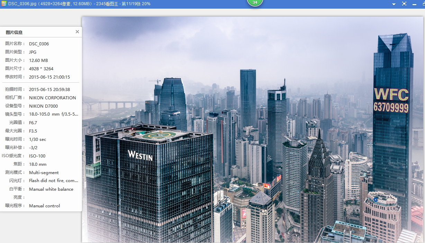The height and width of the screenshot is (243, 425).
Task: Toggle fullscreen view icon
Action: point(404,4)
